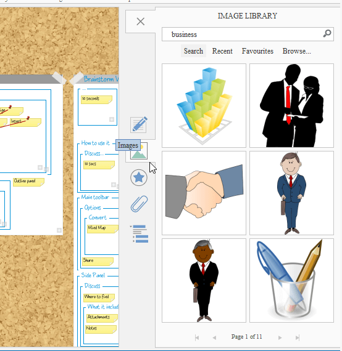Switch to the Recent tab

pos(222,51)
